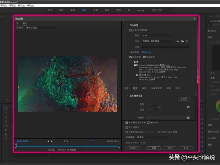Image resolution: width=220 pixels, height=165 pixels.
Task: Click the blue output name .mp4 link
Action: [146, 52]
